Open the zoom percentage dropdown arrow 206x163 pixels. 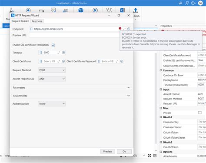144,156
